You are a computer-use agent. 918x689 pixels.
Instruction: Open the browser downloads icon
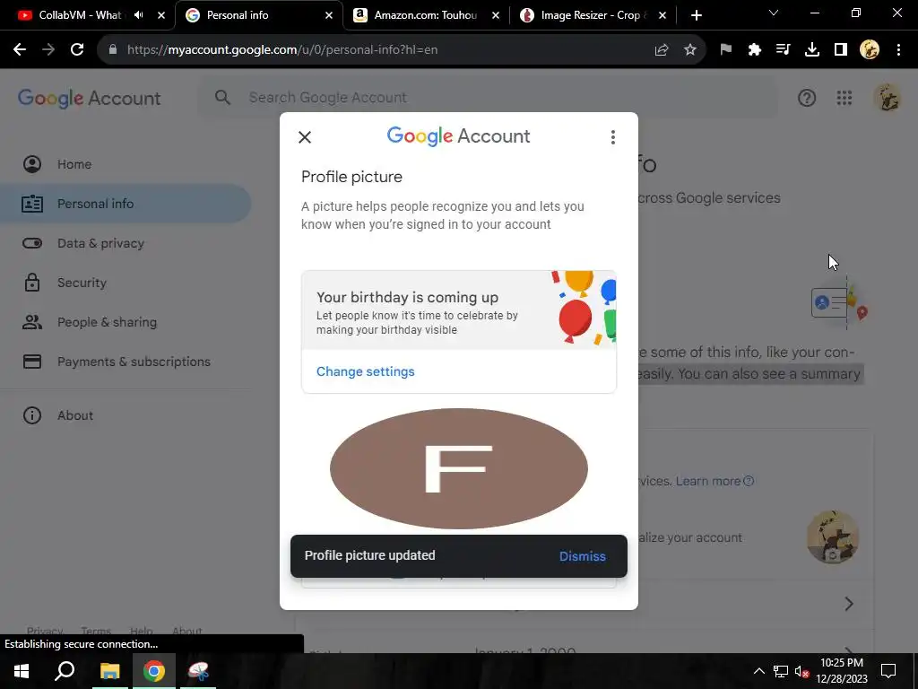(812, 50)
